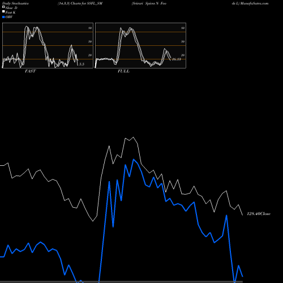This screenshot has width=283, height=283.
Task: Click the 'OBV' legend text
Action: tap(9, 17)
